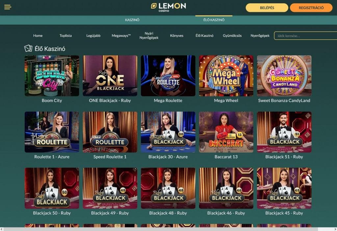
Task: Select the Mega Wheel game
Action: pyautogui.click(x=226, y=76)
